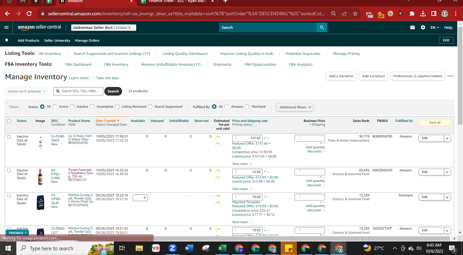Image resolution: width=463 pixels, height=255 pixels.
Task: Open the Learn more link
Action: click(79, 78)
